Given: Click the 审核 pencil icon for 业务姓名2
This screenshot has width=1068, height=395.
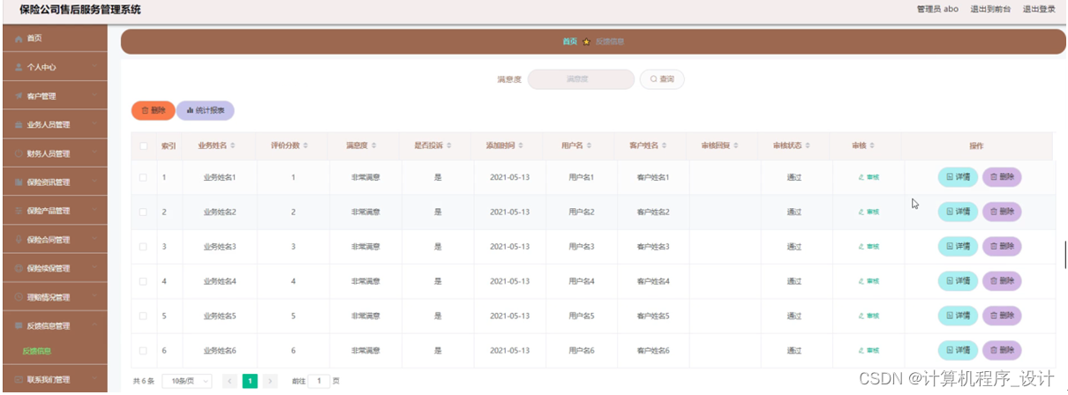Looking at the screenshot, I should pyautogui.click(x=861, y=212).
